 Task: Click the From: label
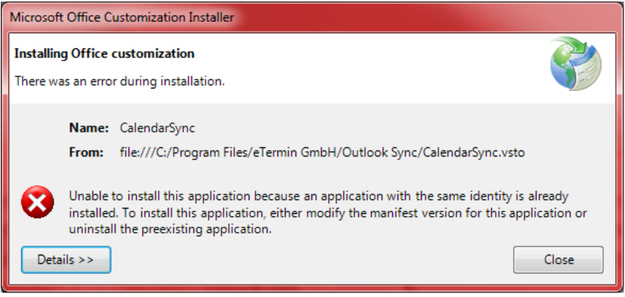coord(86,153)
